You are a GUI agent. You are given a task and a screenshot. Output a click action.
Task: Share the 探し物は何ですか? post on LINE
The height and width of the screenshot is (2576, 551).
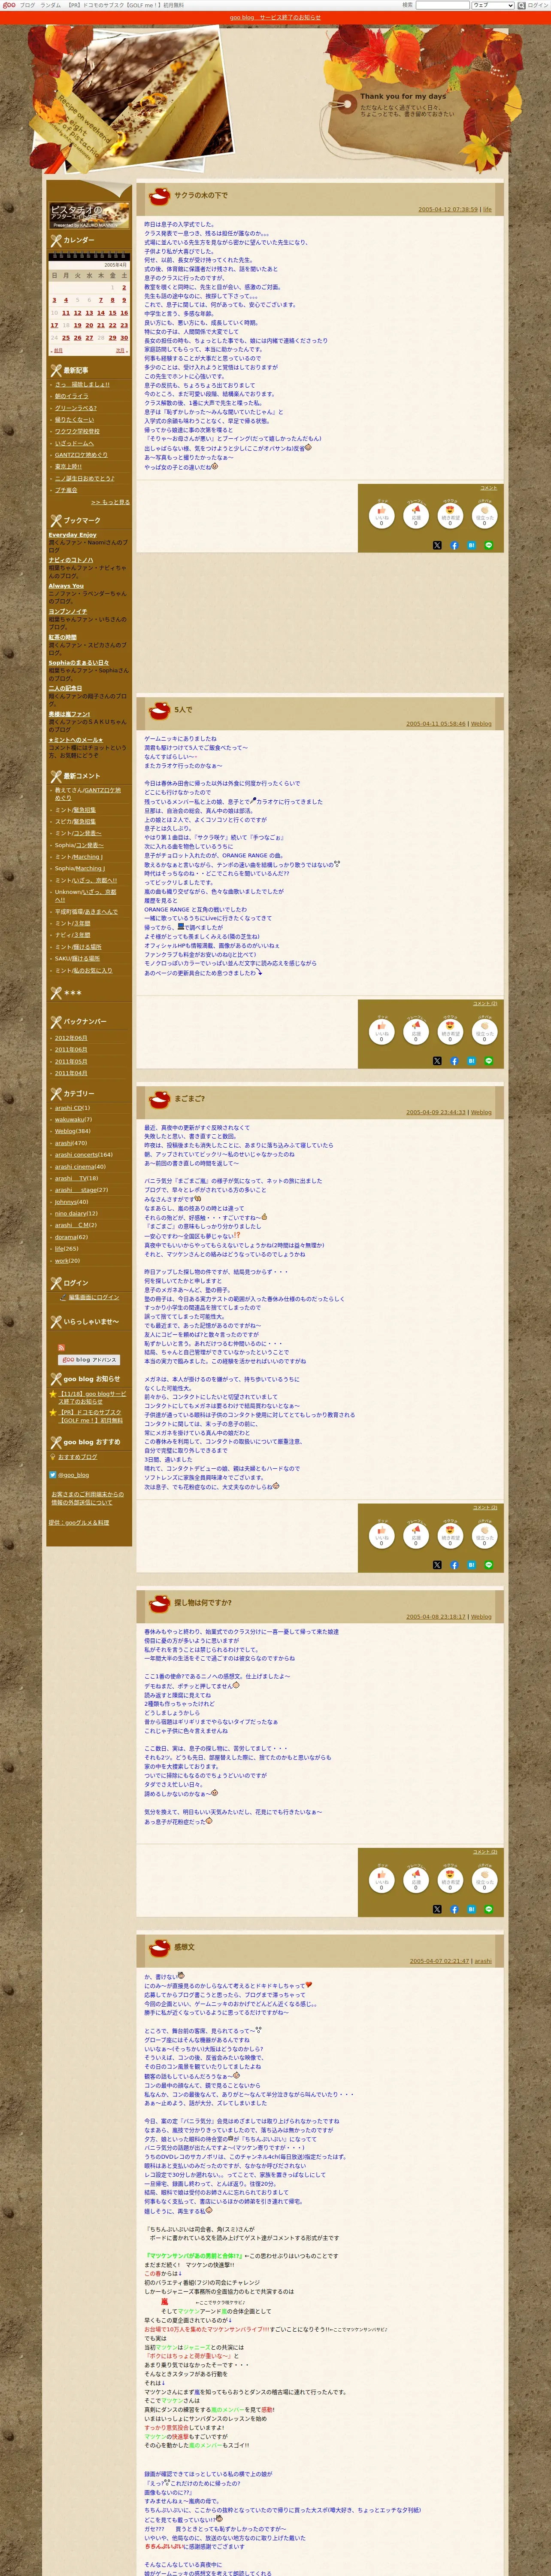[x=489, y=1909]
